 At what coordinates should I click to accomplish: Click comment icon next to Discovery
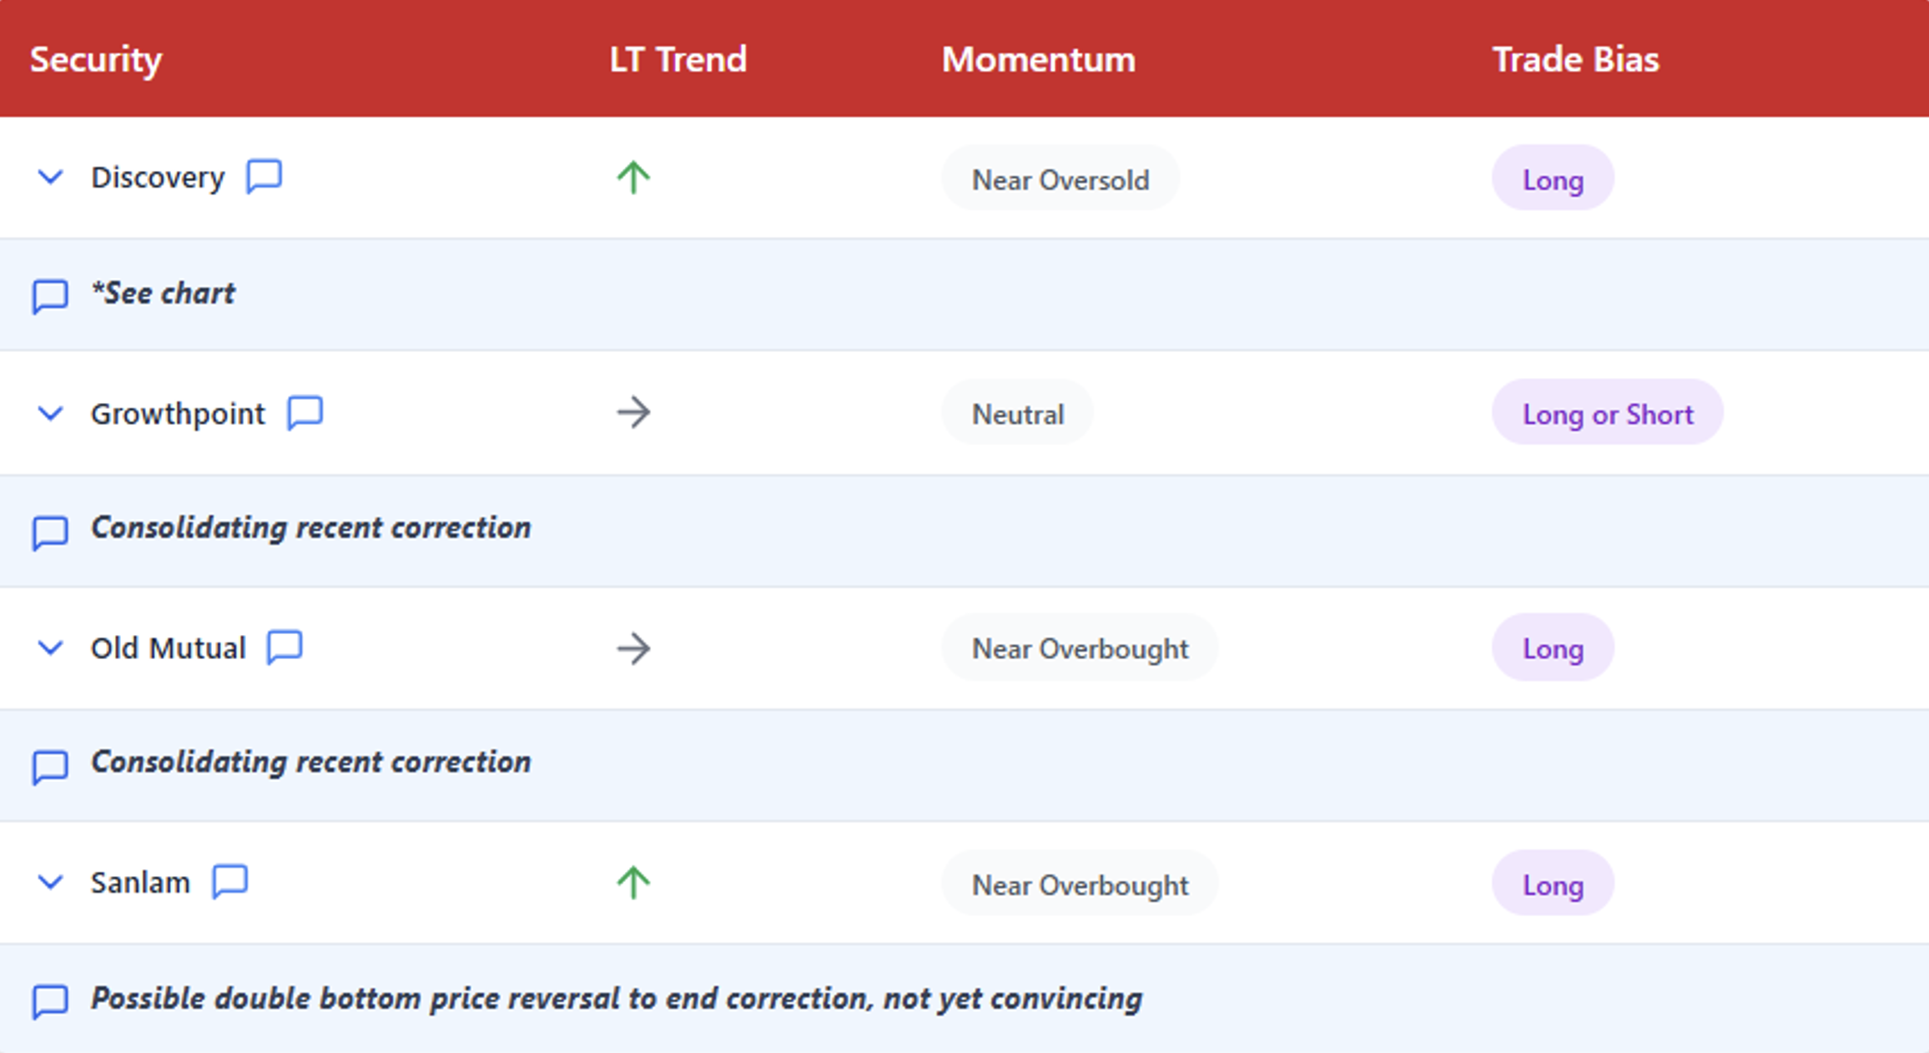coord(264,176)
